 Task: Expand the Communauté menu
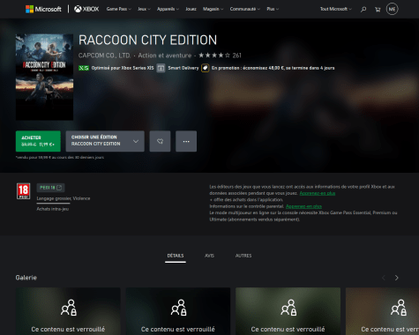click(245, 9)
